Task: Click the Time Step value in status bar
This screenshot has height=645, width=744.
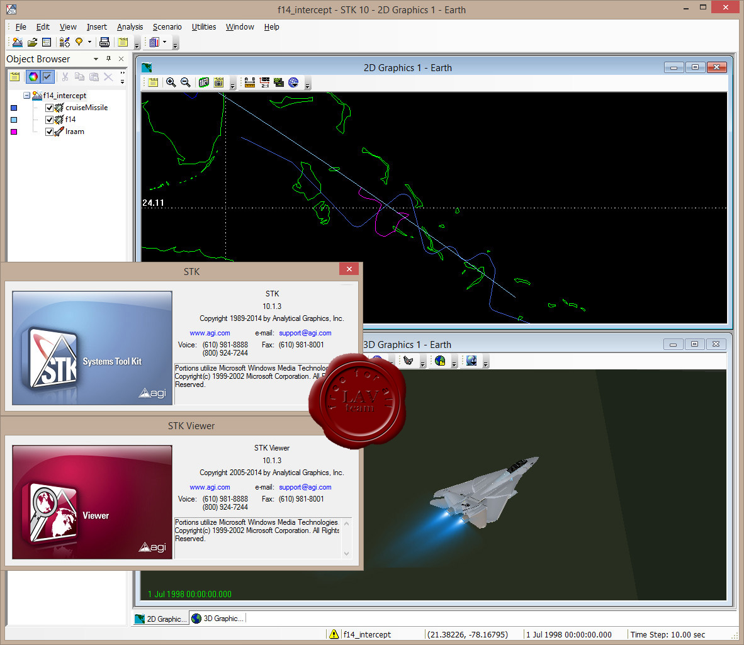Action: tap(667, 634)
